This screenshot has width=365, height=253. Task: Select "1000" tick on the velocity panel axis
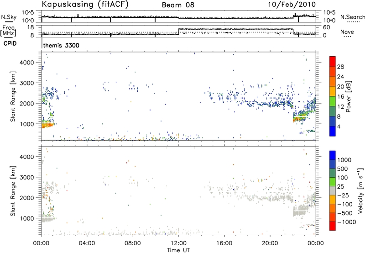point(27,218)
